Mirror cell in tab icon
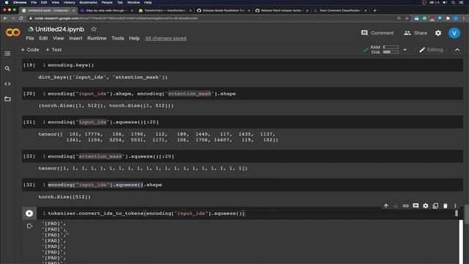Viewport: 469px width, 264px height. pos(435,206)
